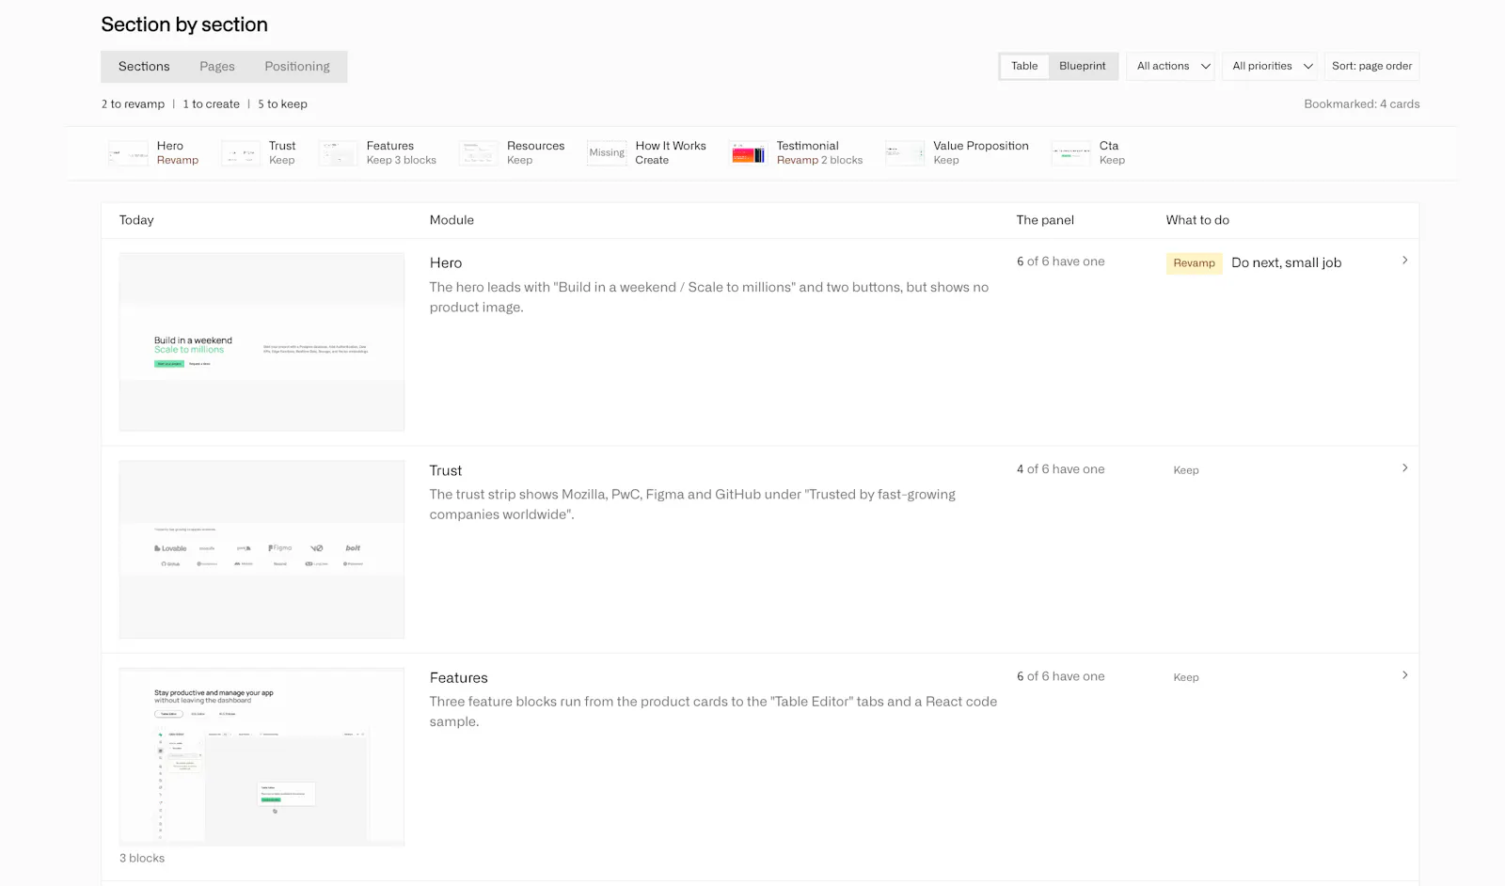1505x886 pixels.
Task: Click the Today column header
Action: click(136, 220)
